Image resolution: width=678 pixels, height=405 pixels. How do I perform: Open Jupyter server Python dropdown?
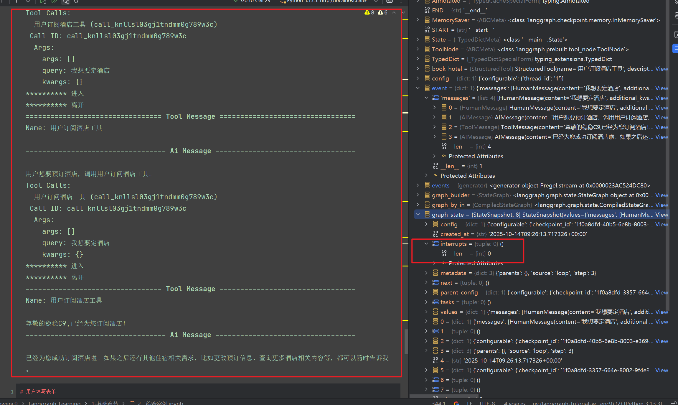coord(376,1)
